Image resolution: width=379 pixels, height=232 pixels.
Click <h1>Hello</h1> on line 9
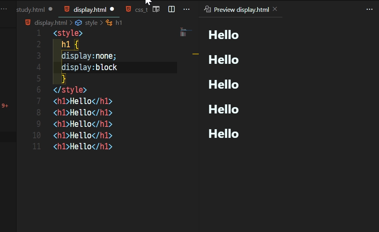point(83,124)
